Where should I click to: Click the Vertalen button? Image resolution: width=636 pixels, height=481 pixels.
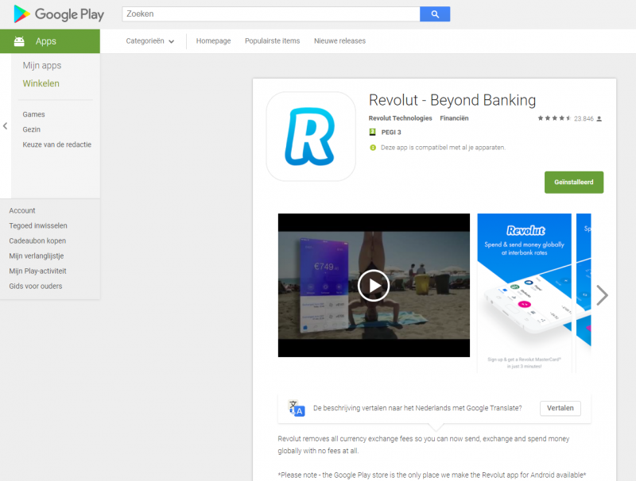[560, 408]
